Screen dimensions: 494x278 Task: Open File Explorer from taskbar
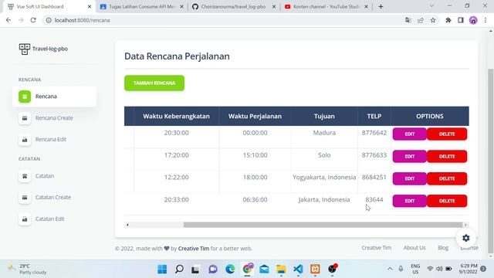point(281,269)
